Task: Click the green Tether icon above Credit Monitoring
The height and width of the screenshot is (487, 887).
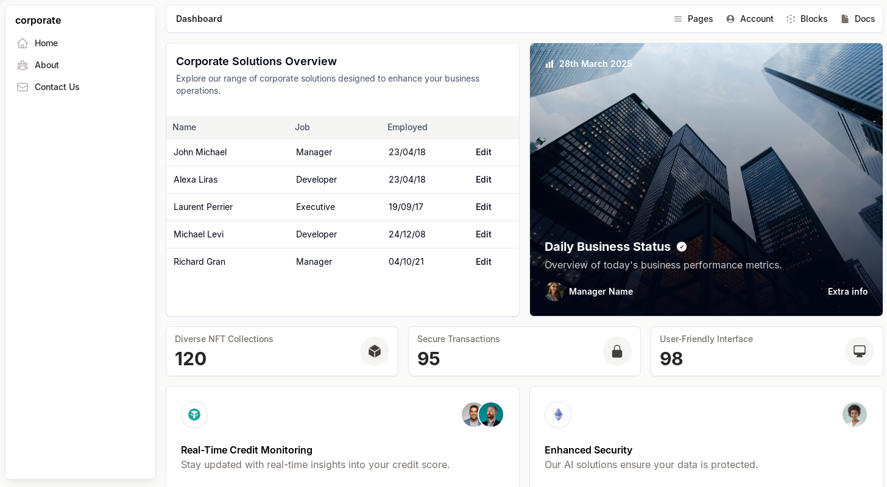Action: (x=194, y=415)
